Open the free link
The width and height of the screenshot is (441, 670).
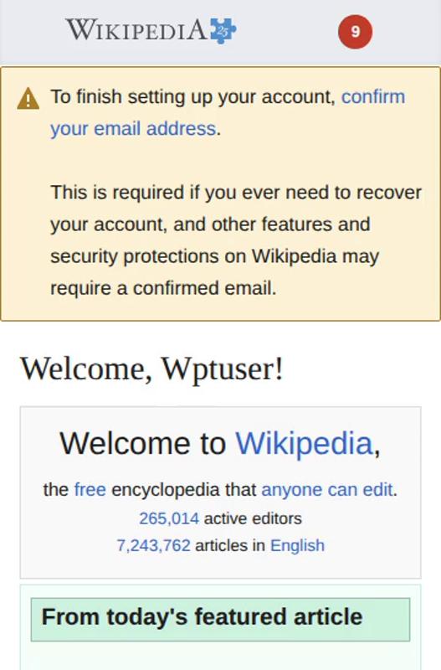(x=90, y=490)
